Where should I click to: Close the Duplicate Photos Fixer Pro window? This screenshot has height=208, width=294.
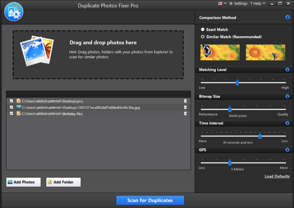click(288, 3)
